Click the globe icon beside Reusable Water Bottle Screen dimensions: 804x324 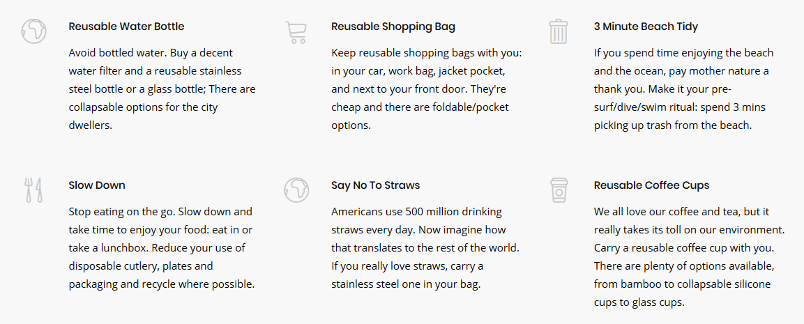[33, 31]
